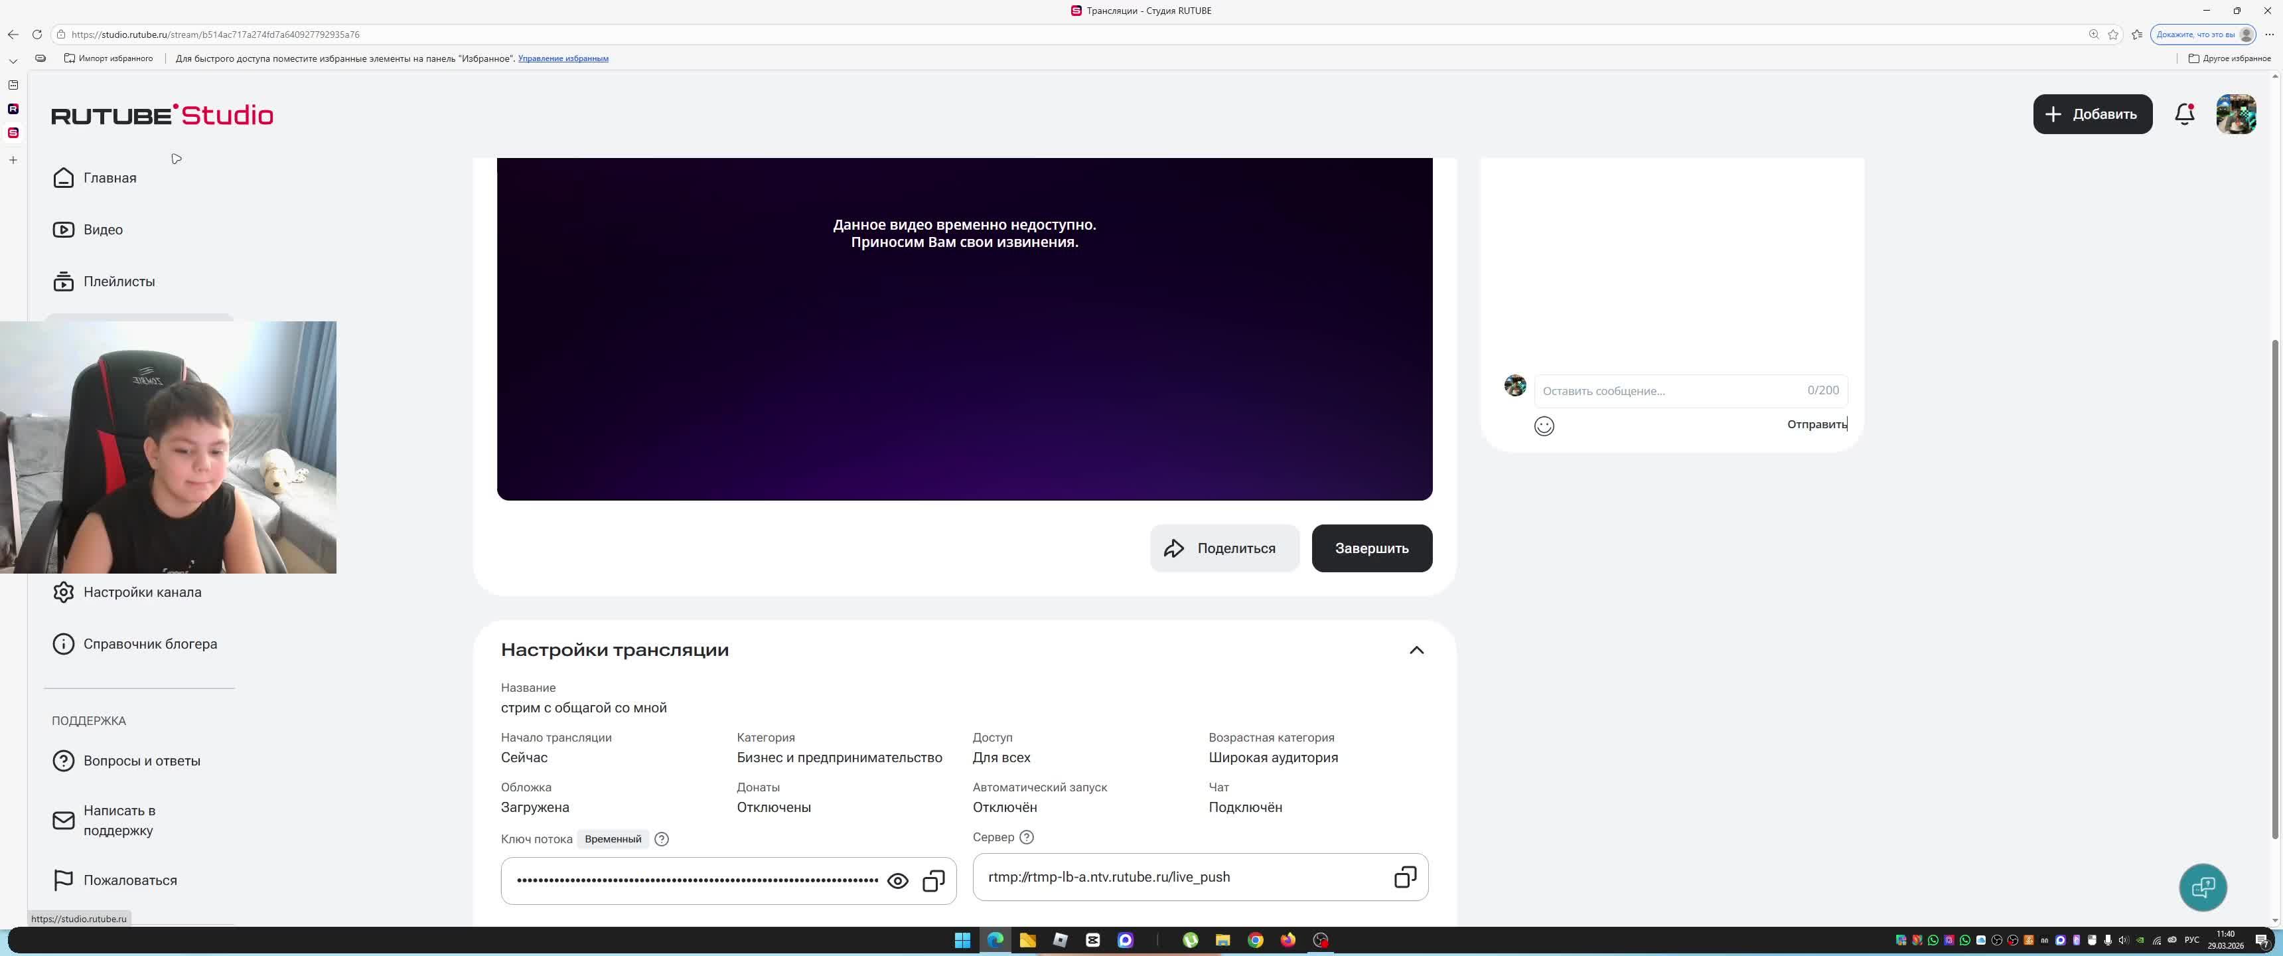Screen dimensions: 2283x956
Task: Open the browser settings ellipsis menu
Action: pyautogui.click(x=2269, y=35)
